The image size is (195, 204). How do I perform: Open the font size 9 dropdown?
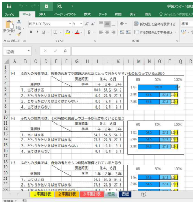click(x=81, y=24)
